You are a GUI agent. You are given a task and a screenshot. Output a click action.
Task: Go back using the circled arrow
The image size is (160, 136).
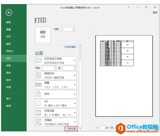pos(9,13)
